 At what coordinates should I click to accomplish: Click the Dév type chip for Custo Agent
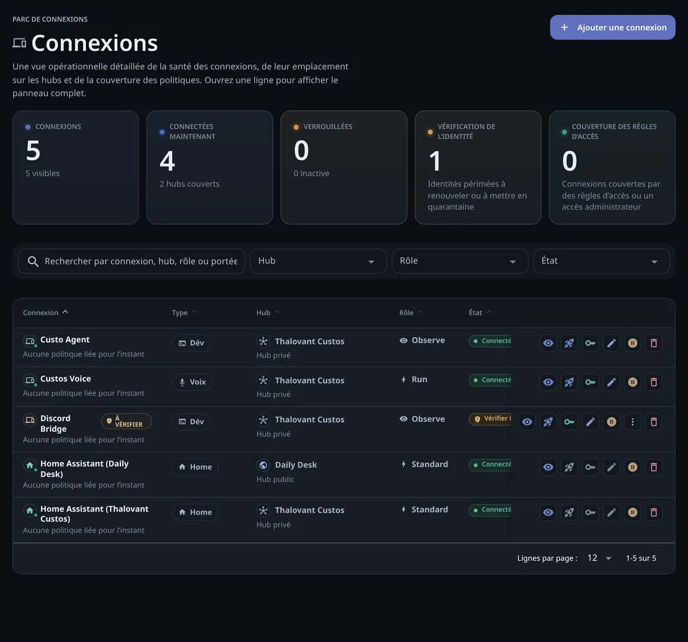tap(191, 343)
